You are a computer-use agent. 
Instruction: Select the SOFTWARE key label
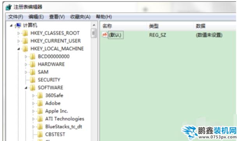(51, 88)
